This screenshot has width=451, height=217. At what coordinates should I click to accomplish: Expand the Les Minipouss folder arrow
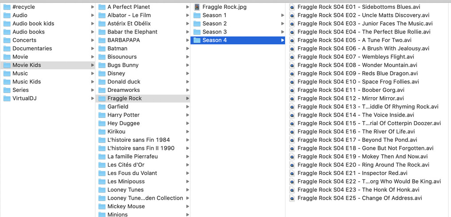[188, 182]
